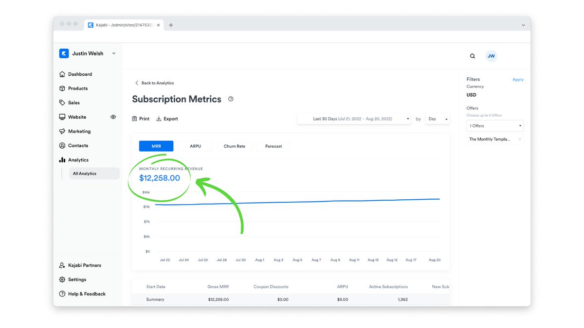584x328 pixels.
Task: Click the Contacts menu label
Action: [78, 145]
